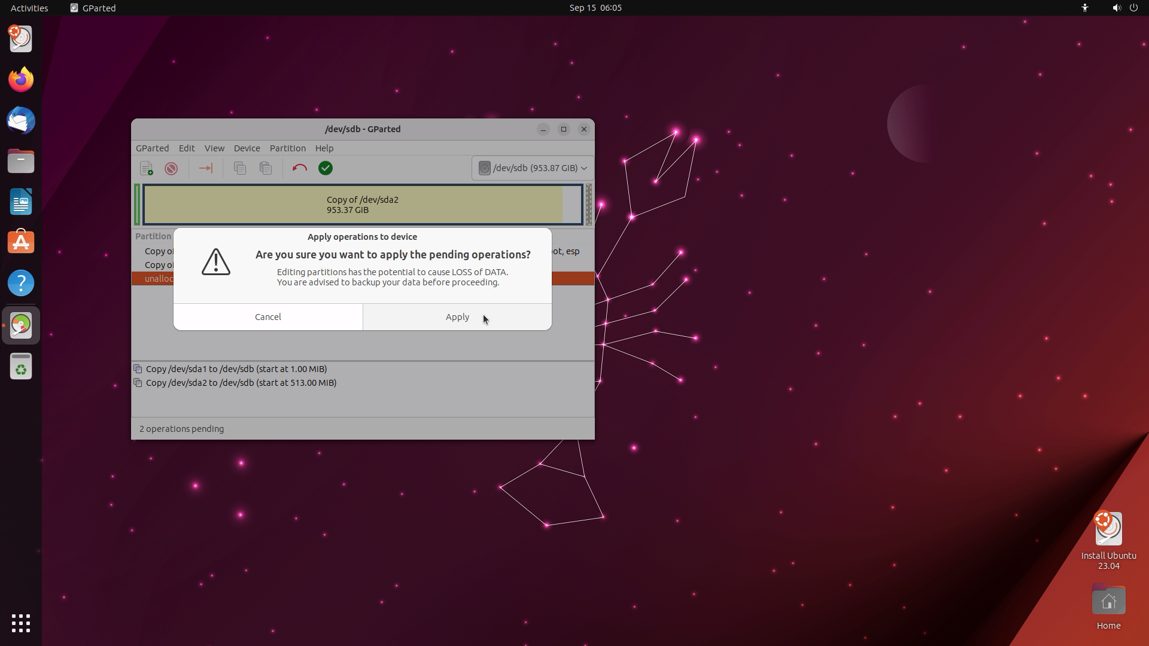
Task: Open the Help menu
Action: tap(324, 148)
